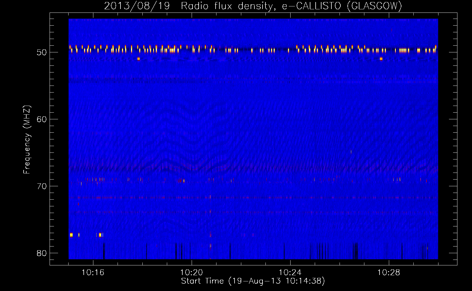The height and width of the screenshot is (291, 472).
Task: Click the 50 frequency tick label
Action: click(x=42, y=52)
